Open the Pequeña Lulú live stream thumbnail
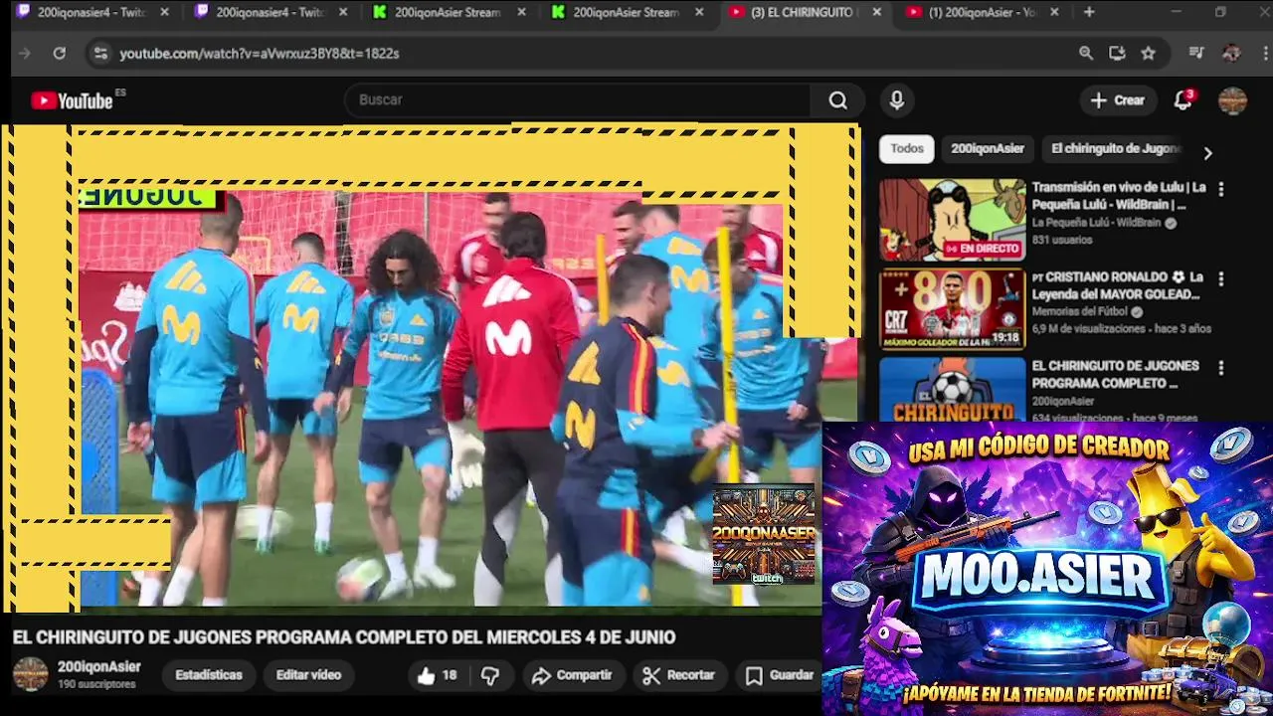The height and width of the screenshot is (716, 1273). coord(952,220)
